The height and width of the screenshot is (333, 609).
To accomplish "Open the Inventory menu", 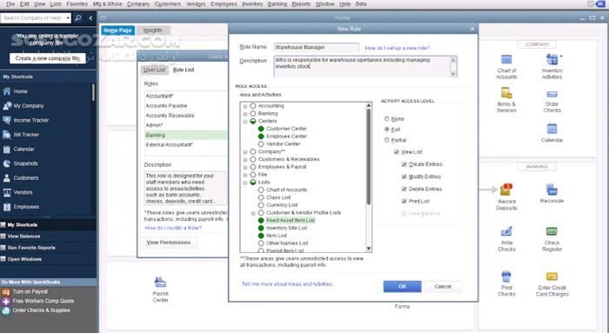I will pos(252,3).
